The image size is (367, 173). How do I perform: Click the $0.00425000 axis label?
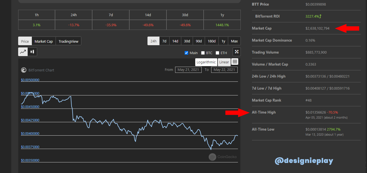click(30, 120)
